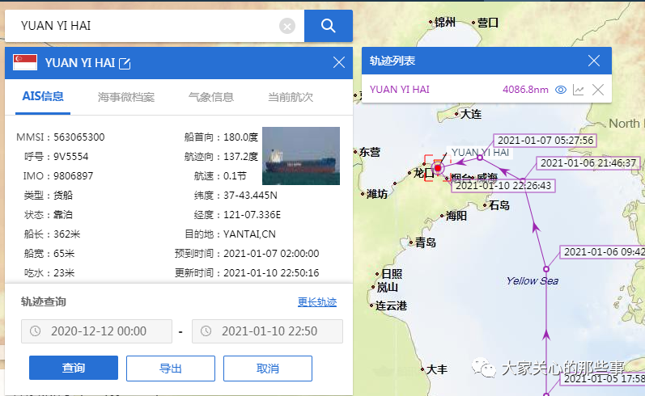
Task: Click the track label 2021-01-06 21:46:37
Action: coord(588,163)
